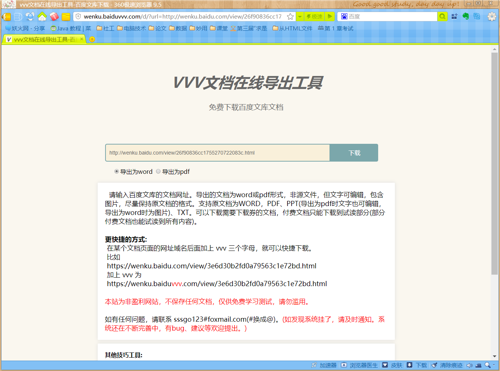
Task: Expand the address bar dropdown arrow
Action: pos(300,17)
